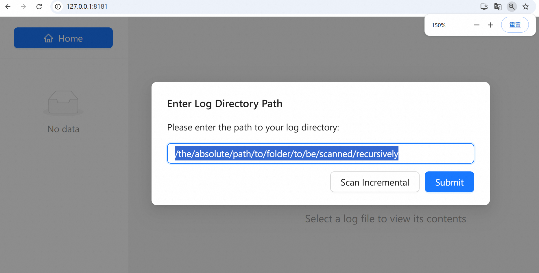Viewport: 539px width, 273px height.
Task: Click the browser back arrow
Action: point(8,7)
